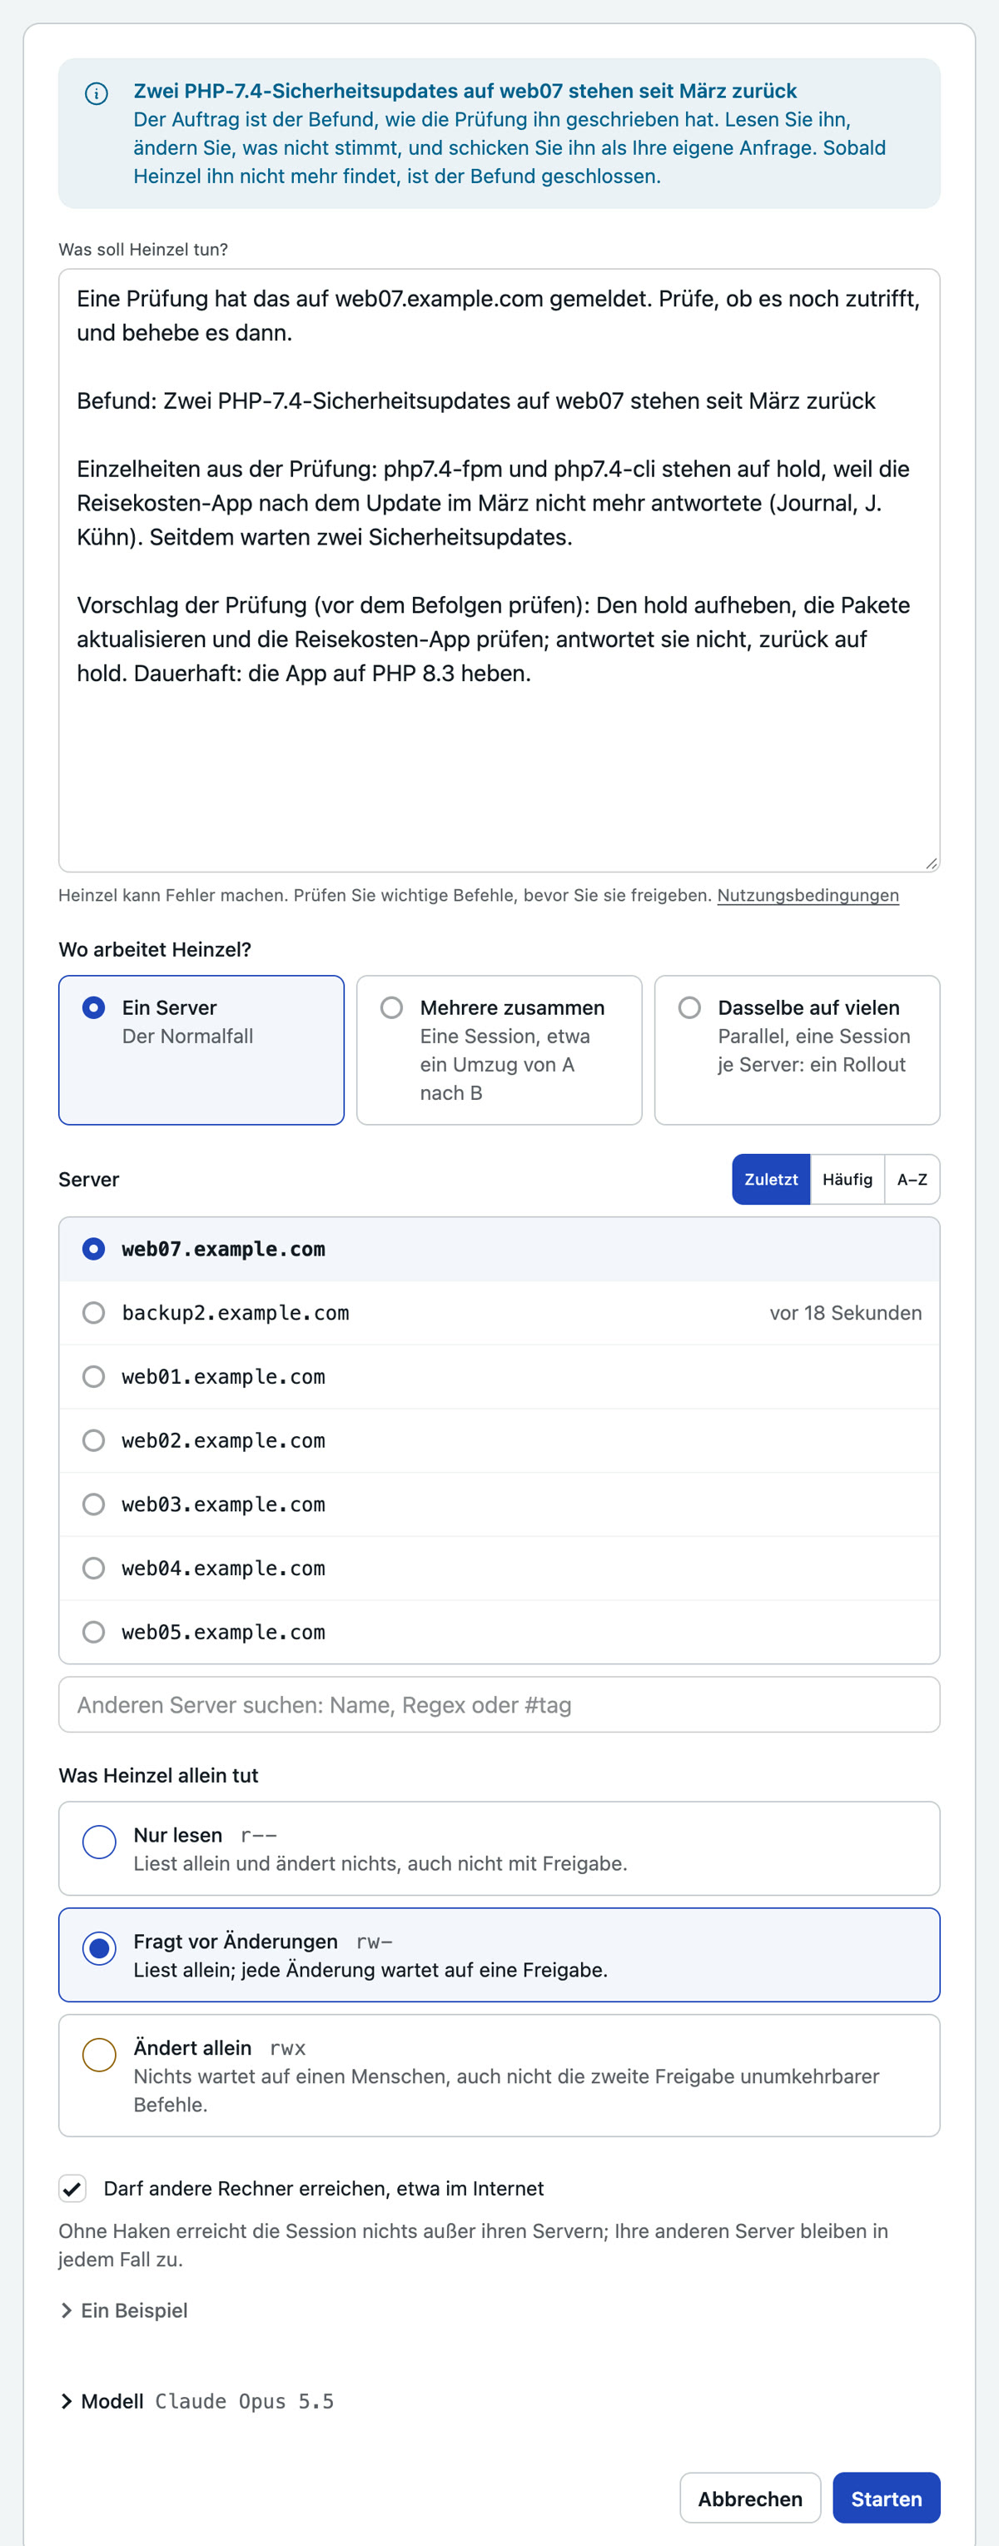Open the Nutzungsbedingungen link

coord(808,896)
